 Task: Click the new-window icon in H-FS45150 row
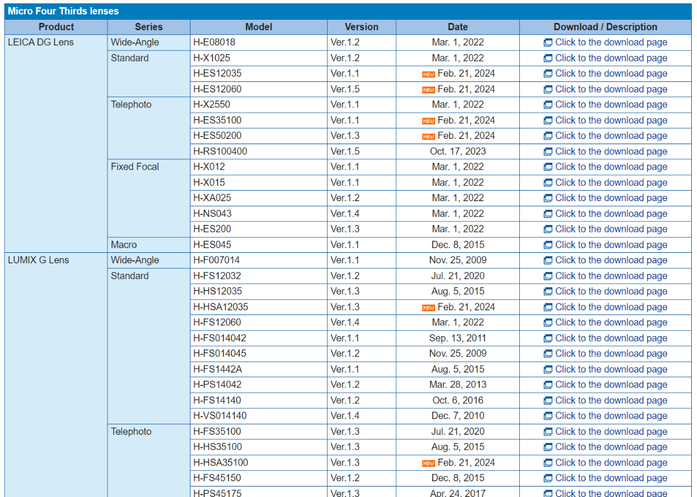click(548, 478)
